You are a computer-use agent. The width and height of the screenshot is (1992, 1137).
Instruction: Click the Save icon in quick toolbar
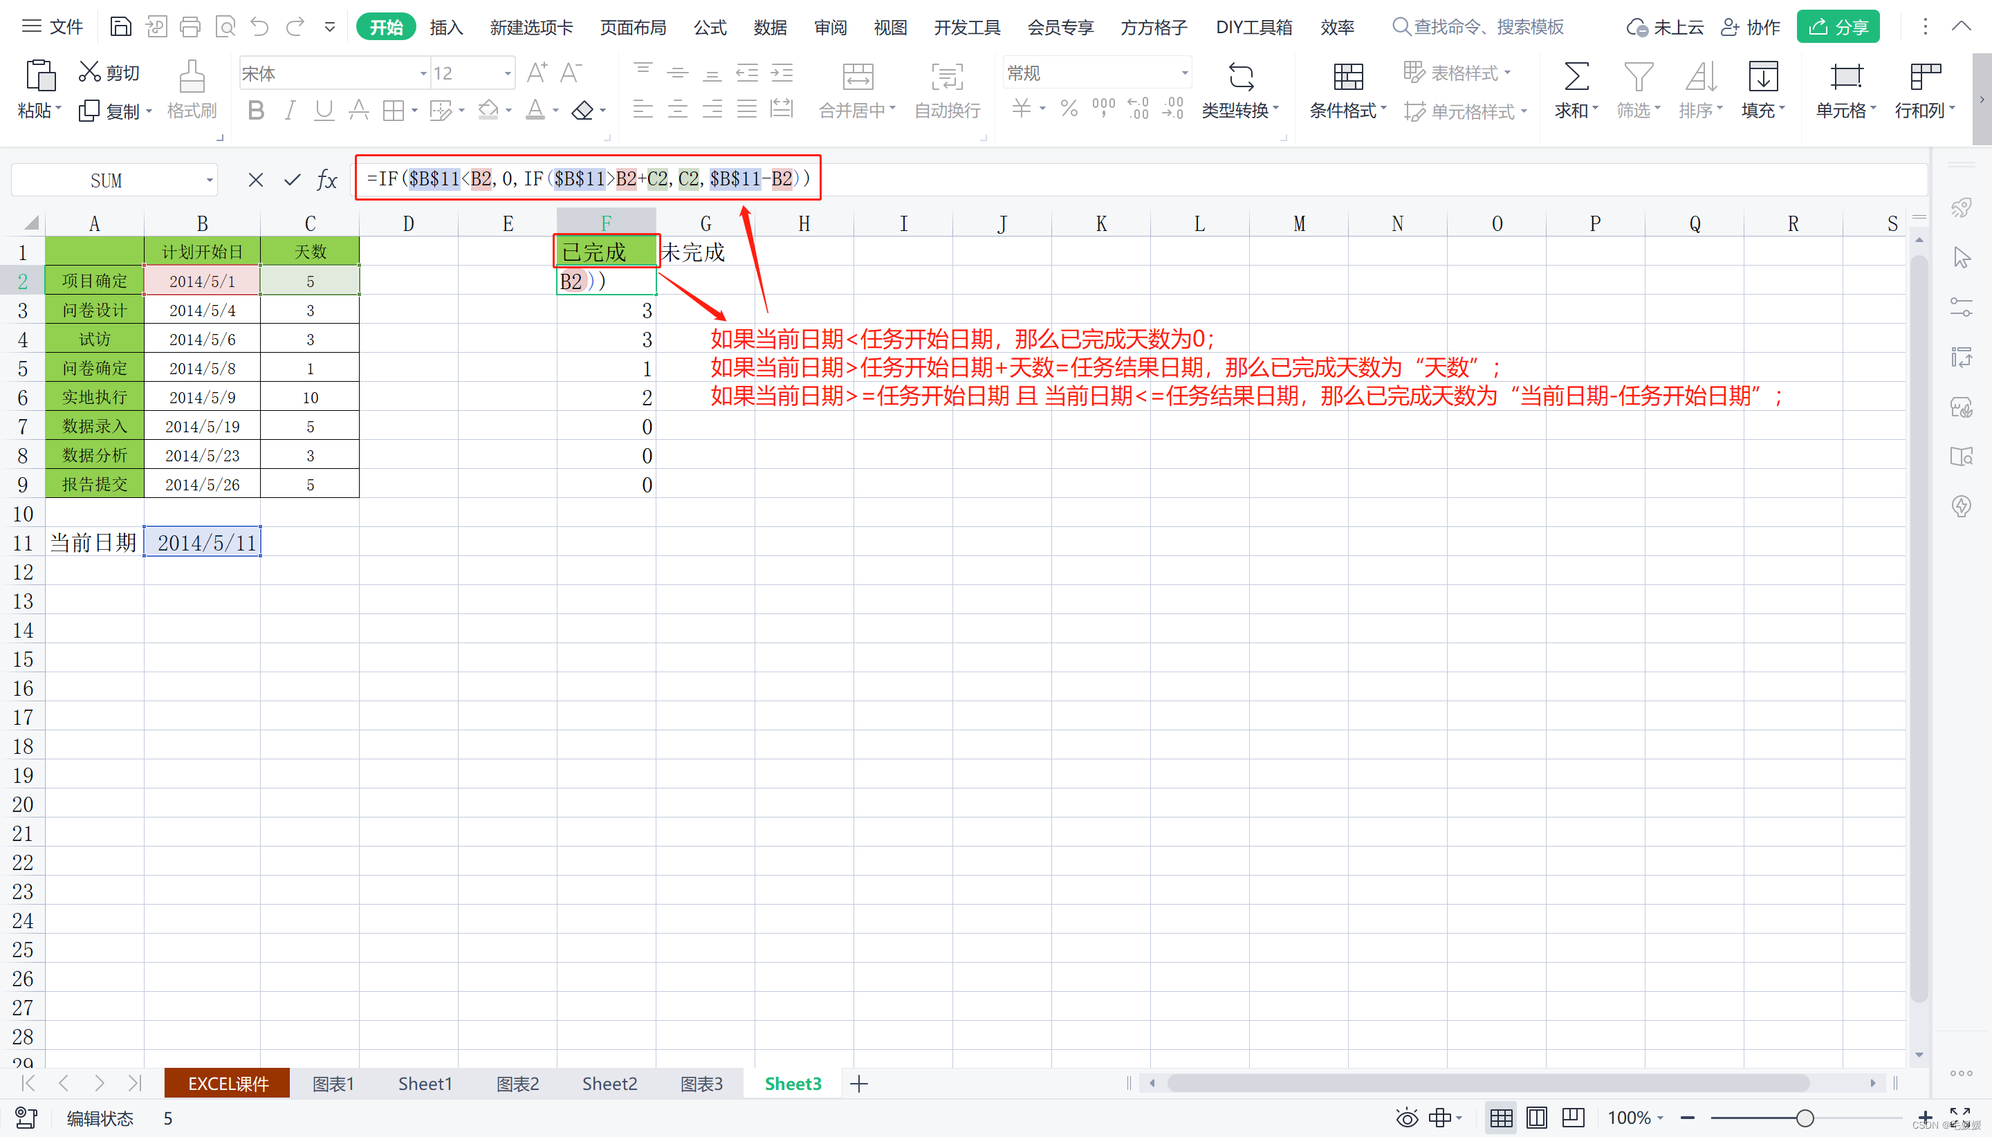click(x=120, y=28)
